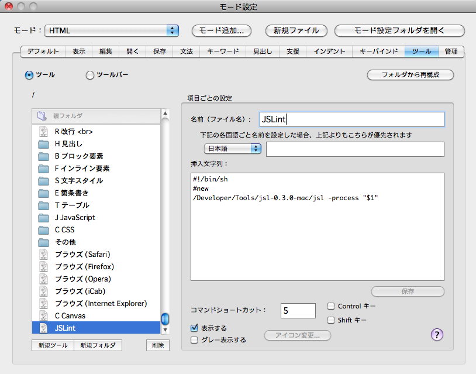Toggle the グレー表示する checkbox

pos(195,339)
